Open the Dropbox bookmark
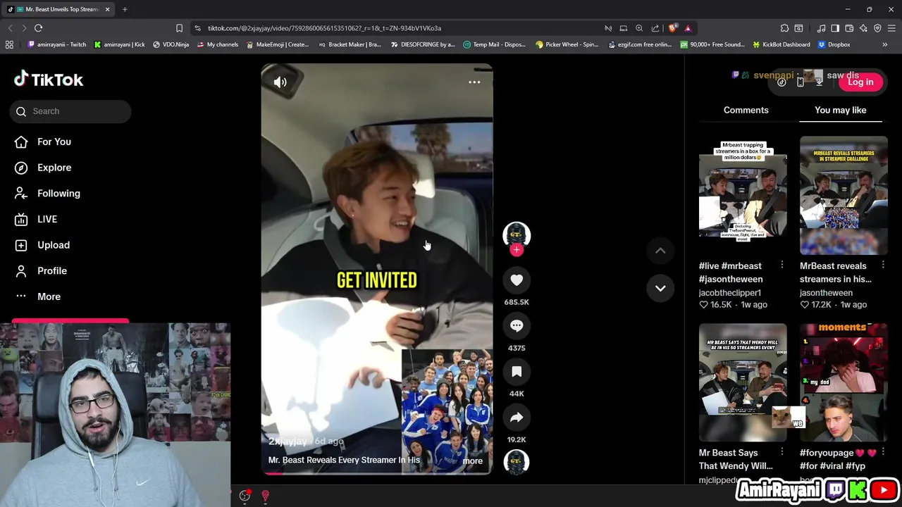Image resolution: width=902 pixels, height=507 pixels. pyautogui.click(x=834, y=44)
